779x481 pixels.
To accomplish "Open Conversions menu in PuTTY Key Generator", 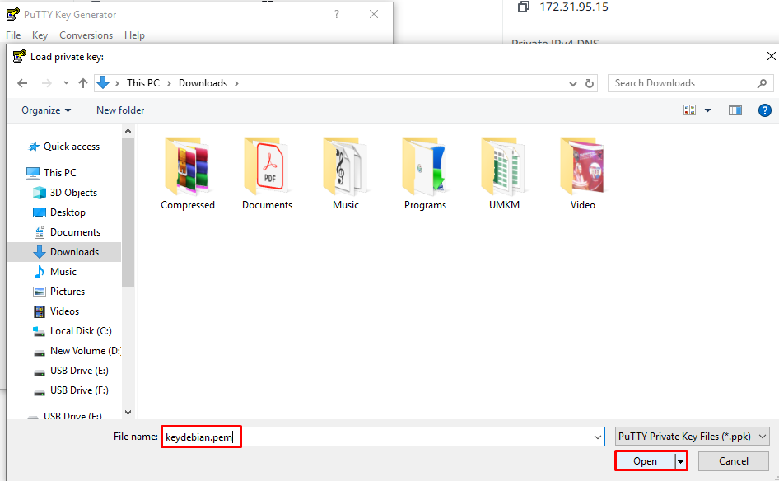I will pos(86,35).
